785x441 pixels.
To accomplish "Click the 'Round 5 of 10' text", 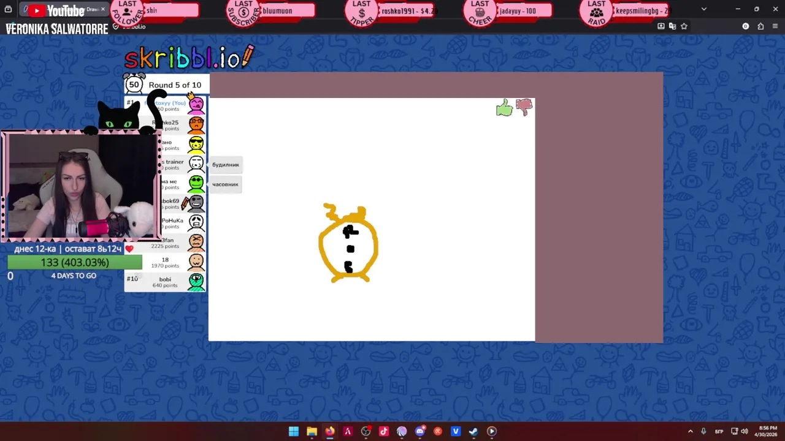I will [175, 85].
